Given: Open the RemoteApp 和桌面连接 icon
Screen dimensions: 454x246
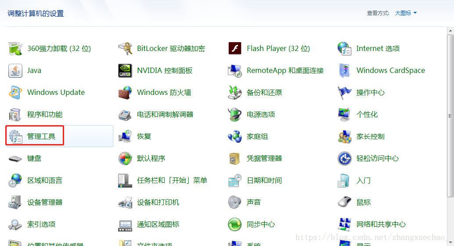Looking at the screenshot, I should (x=235, y=70).
